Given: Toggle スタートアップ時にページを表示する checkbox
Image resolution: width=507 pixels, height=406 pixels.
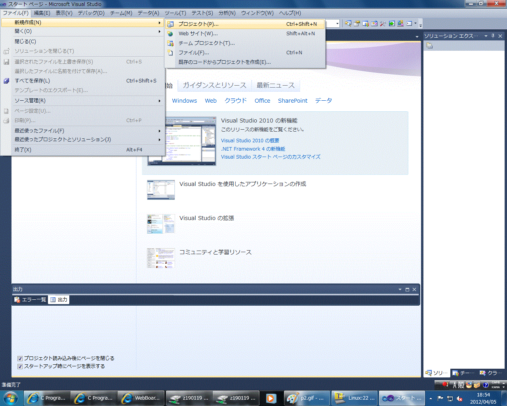Looking at the screenshot, I should (20, 366).
